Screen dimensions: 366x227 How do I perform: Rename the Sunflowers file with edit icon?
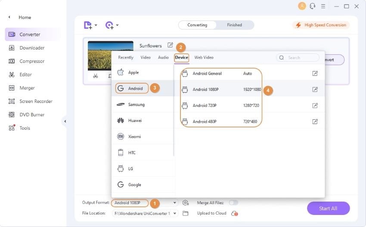pyautogui.click(x=170, y=45)
